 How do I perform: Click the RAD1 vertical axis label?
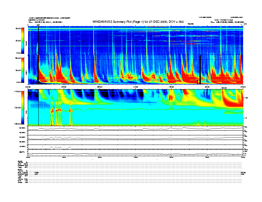[x=26, y=72]
